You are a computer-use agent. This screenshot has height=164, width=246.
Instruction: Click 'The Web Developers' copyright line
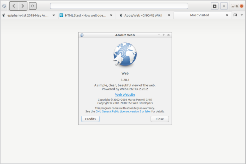pos(125,103)
